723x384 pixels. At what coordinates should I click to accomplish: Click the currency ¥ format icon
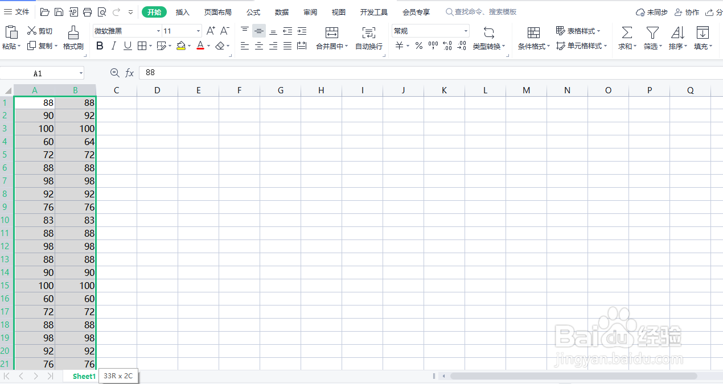pos(399,46)
